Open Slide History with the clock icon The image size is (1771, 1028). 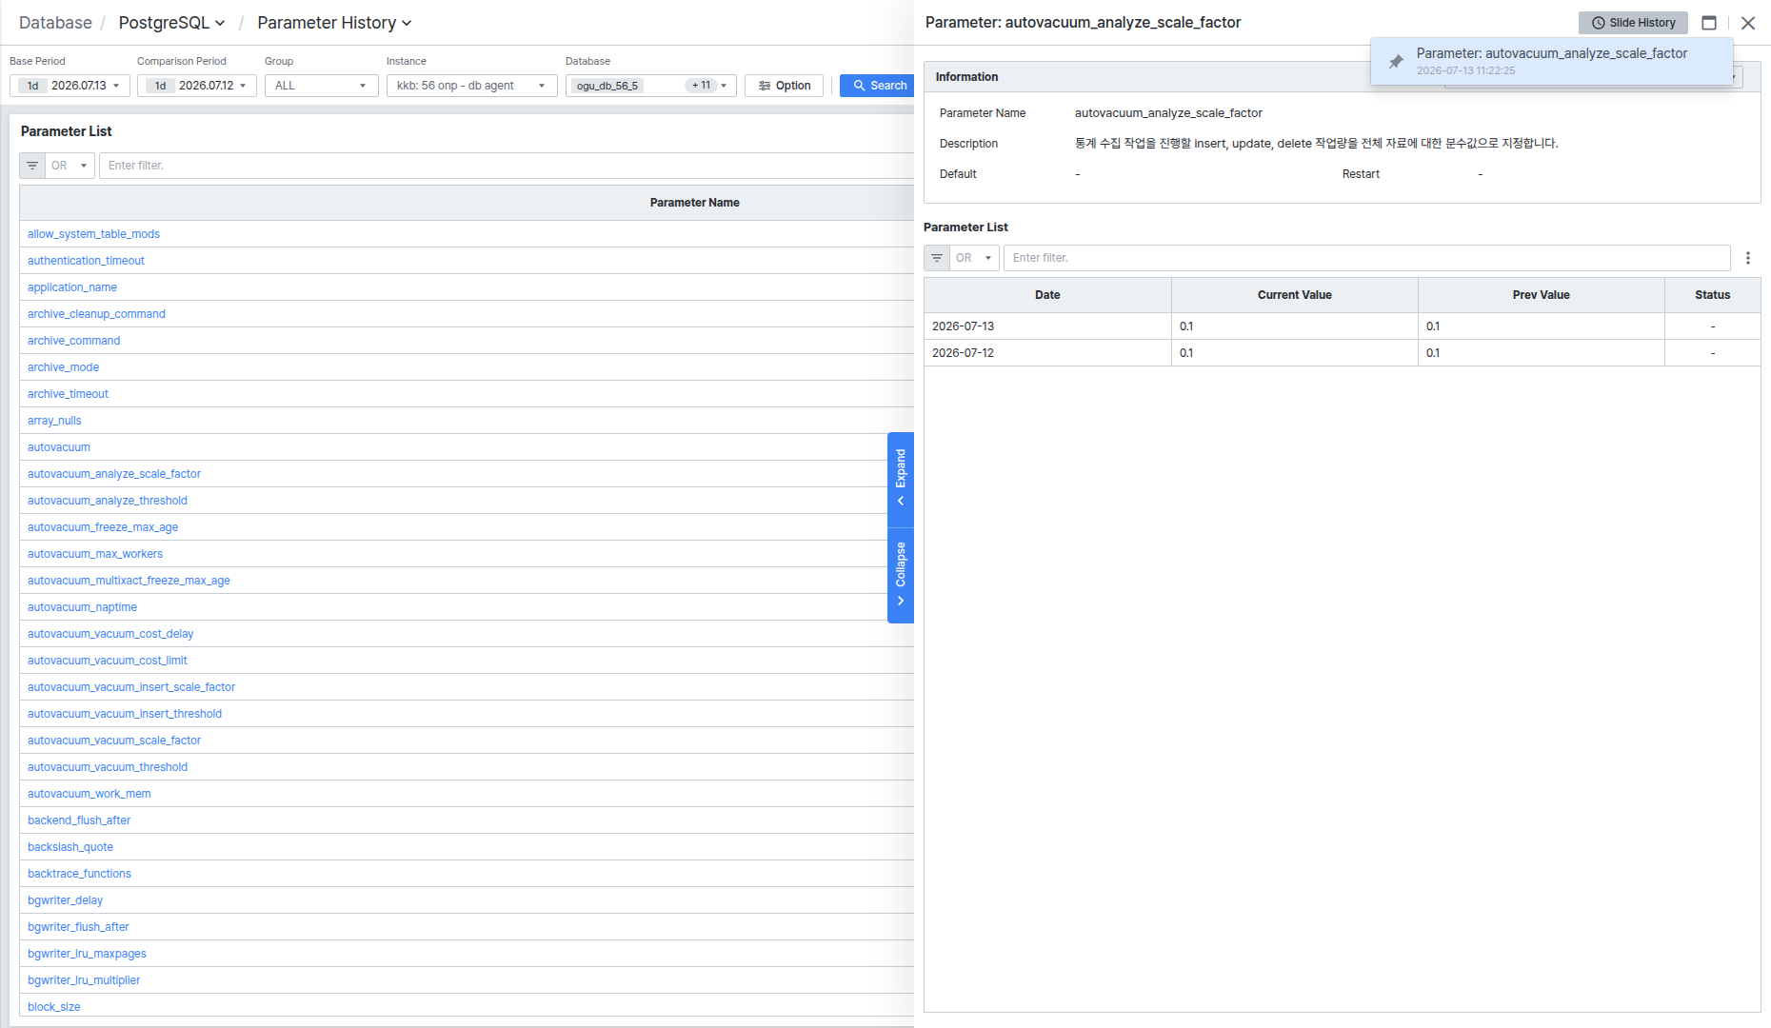(1633, 23)
